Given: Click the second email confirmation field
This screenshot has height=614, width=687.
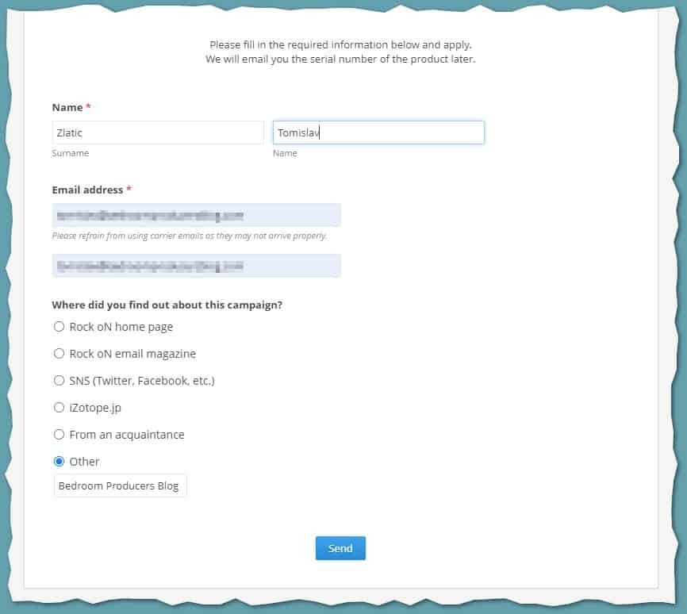Looking at the screenshot, I should (x=196, y=266).
